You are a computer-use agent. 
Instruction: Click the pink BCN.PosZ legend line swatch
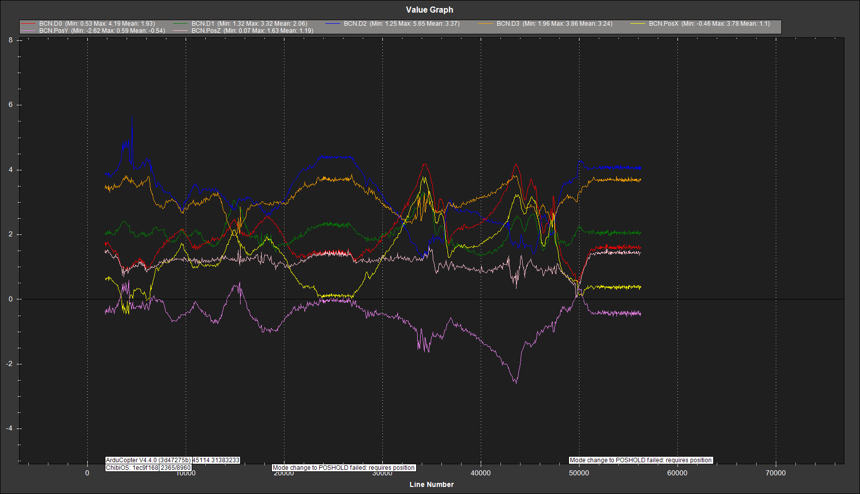pyautogui.click(x=181, y=31)
